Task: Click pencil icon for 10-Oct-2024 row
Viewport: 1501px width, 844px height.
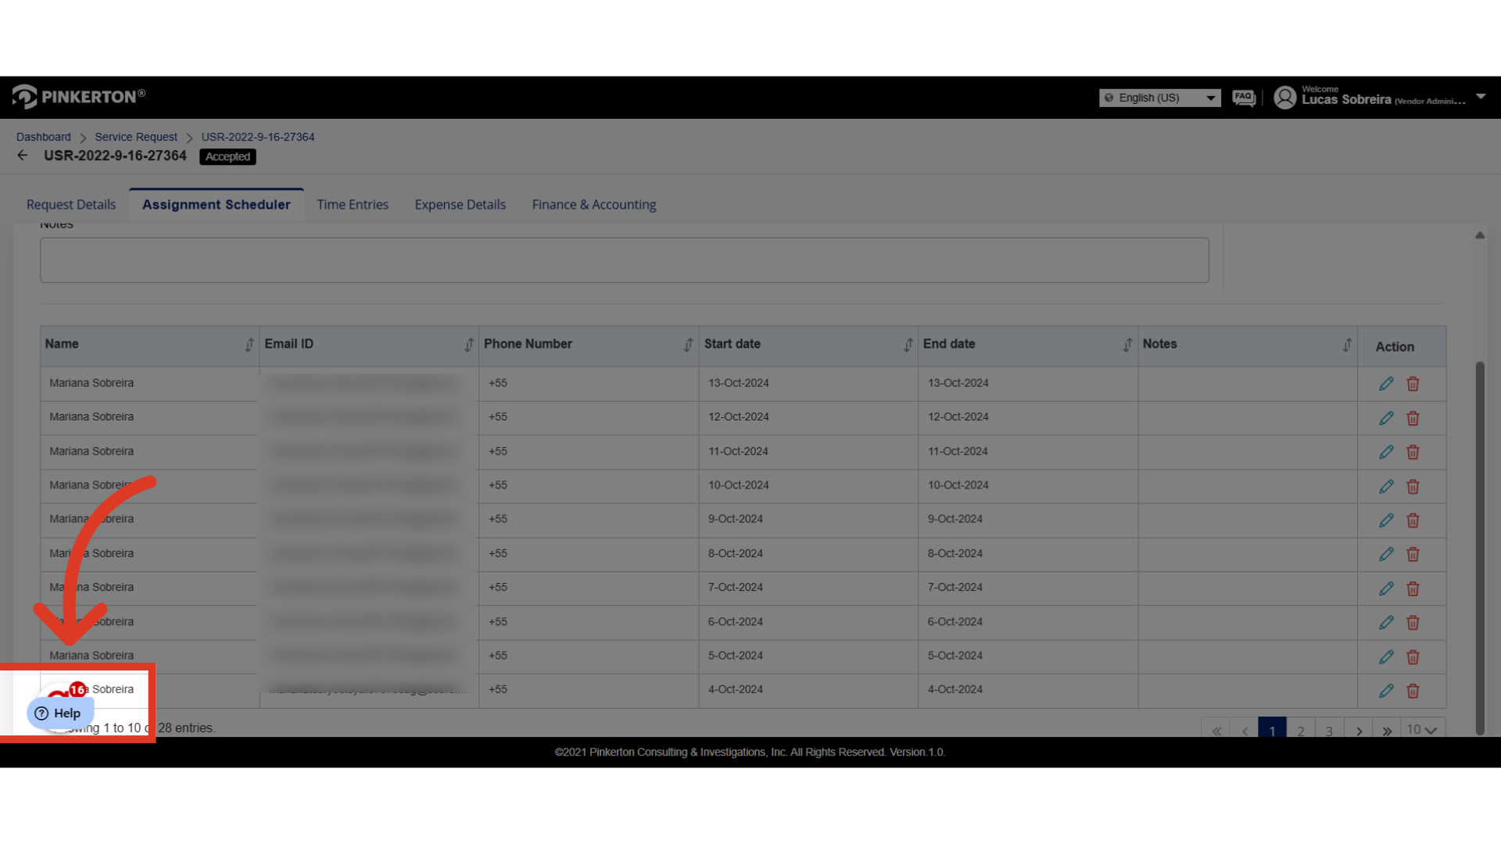Action: pyautogui.click(x=1386, y=486)
